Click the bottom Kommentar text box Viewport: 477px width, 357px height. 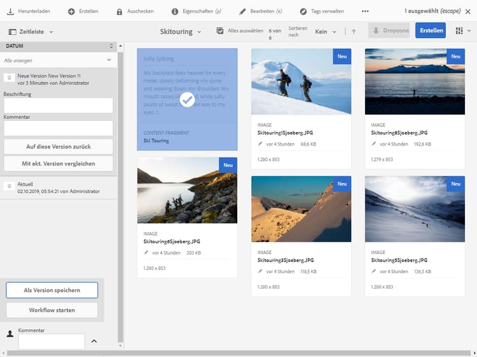coord(52,342)
